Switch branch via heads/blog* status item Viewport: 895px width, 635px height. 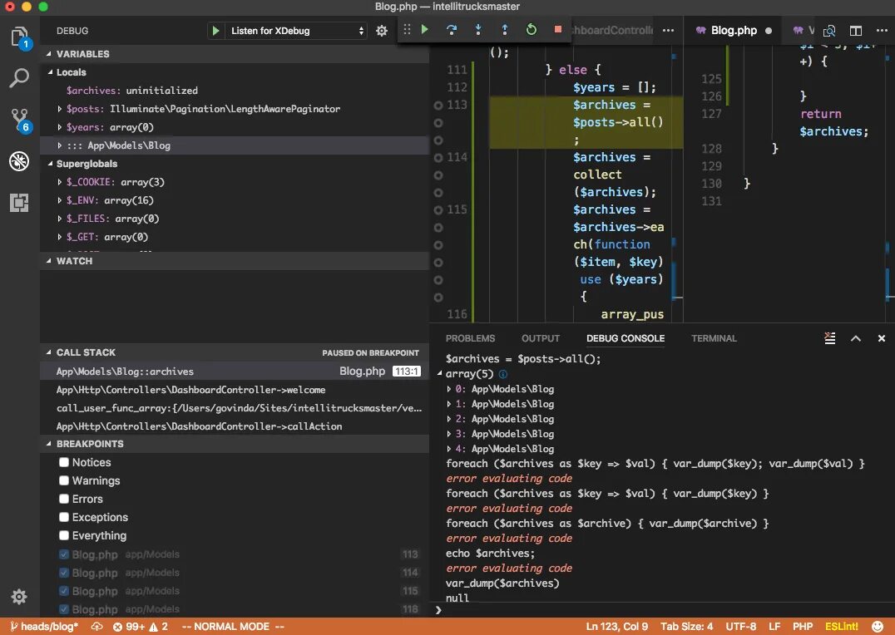click(x=44, y=627)
